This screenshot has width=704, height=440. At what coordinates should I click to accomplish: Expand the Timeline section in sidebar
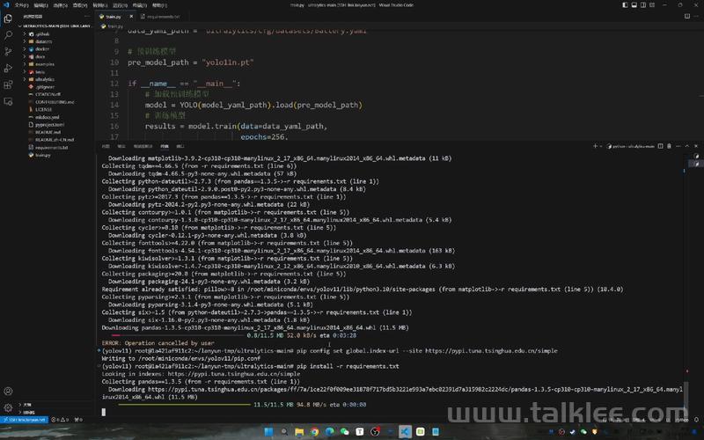coord(28,412)
